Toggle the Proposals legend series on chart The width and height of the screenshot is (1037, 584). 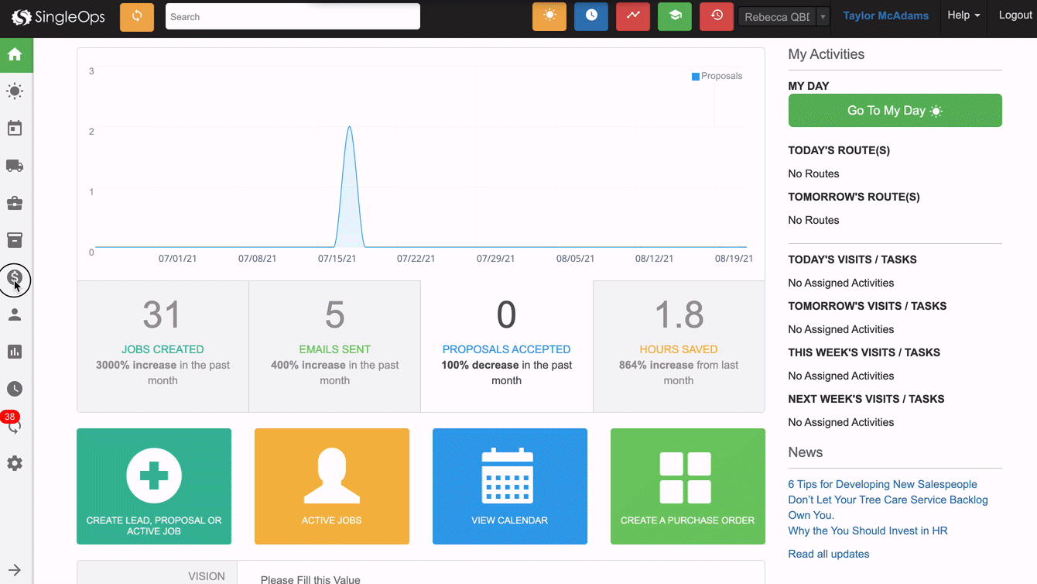click(x=717, y=76)
